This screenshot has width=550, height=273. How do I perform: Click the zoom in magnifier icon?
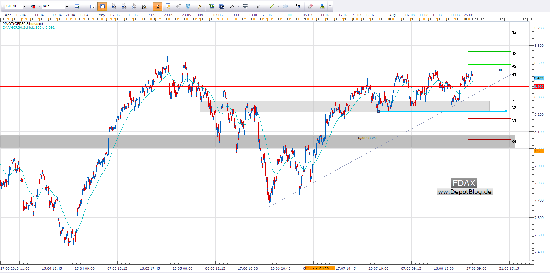point(114,6)
